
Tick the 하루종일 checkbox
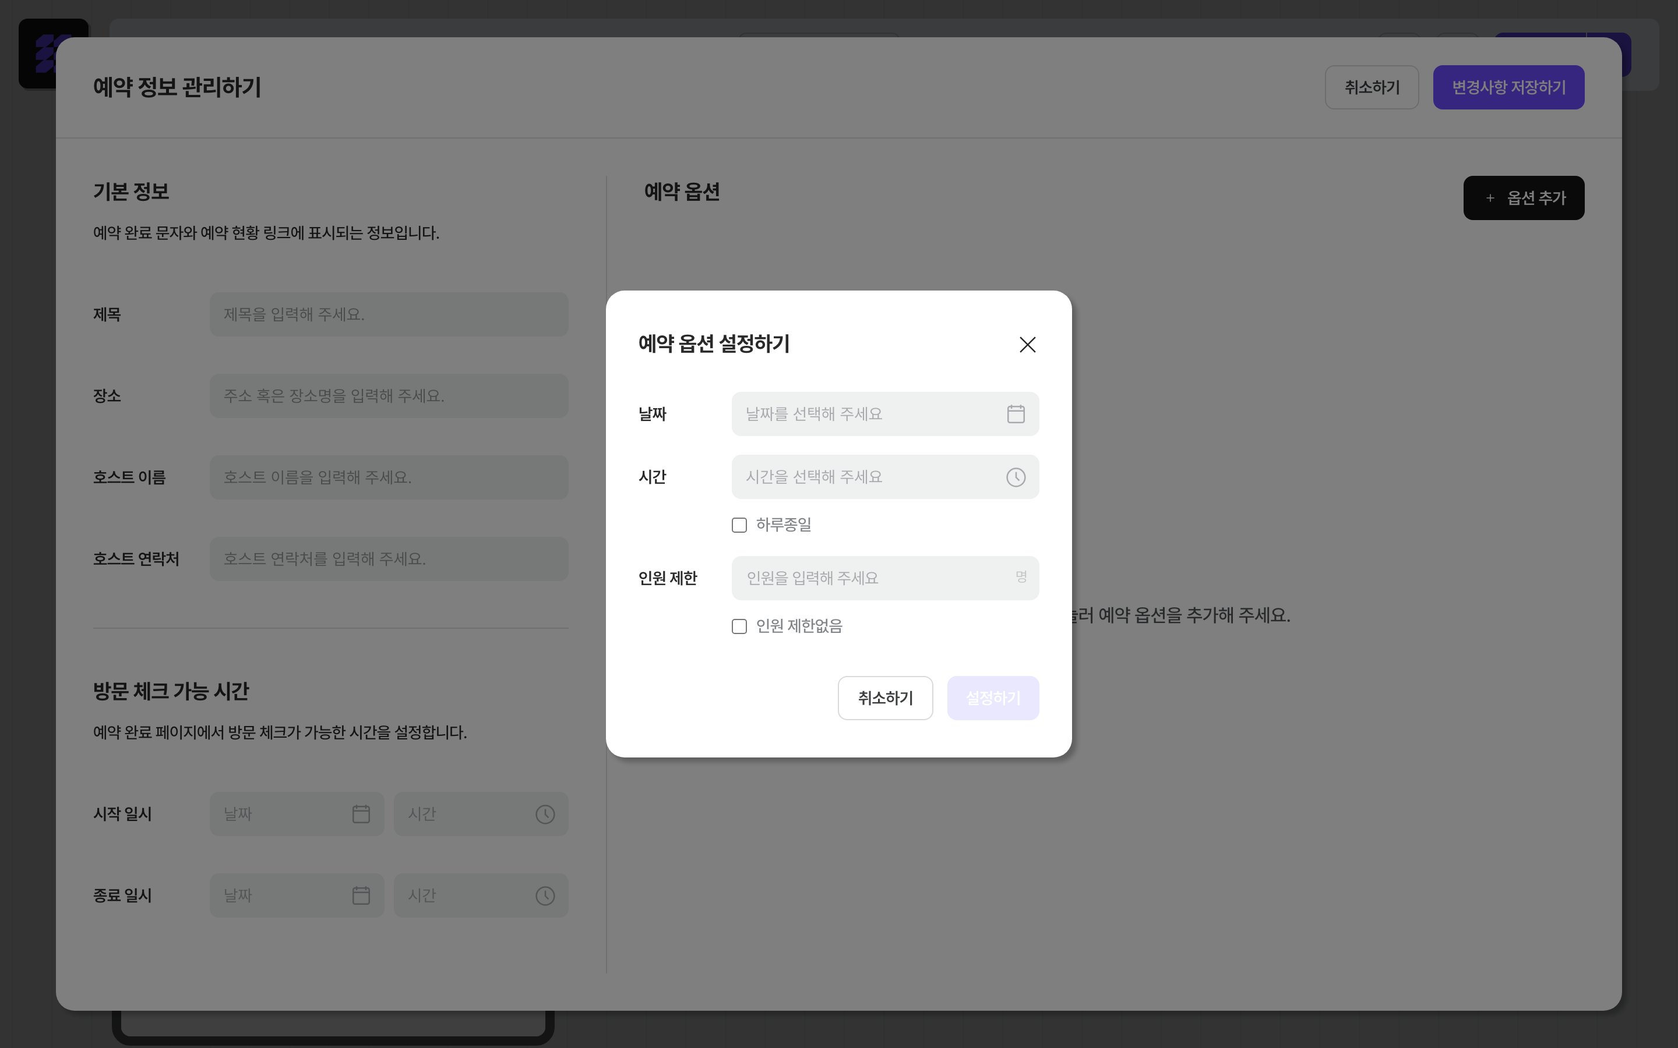(x=739, y=525)
